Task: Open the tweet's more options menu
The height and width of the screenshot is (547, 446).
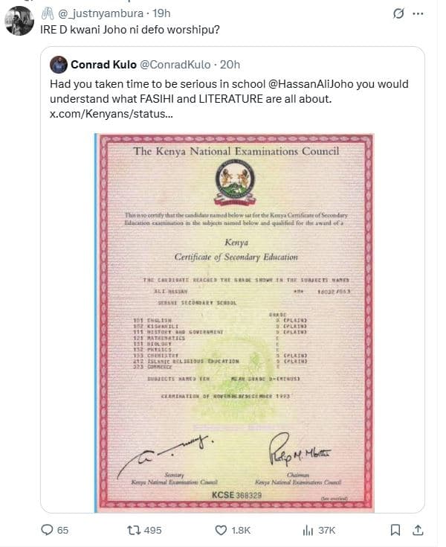Action: click(x=421, y=13)
